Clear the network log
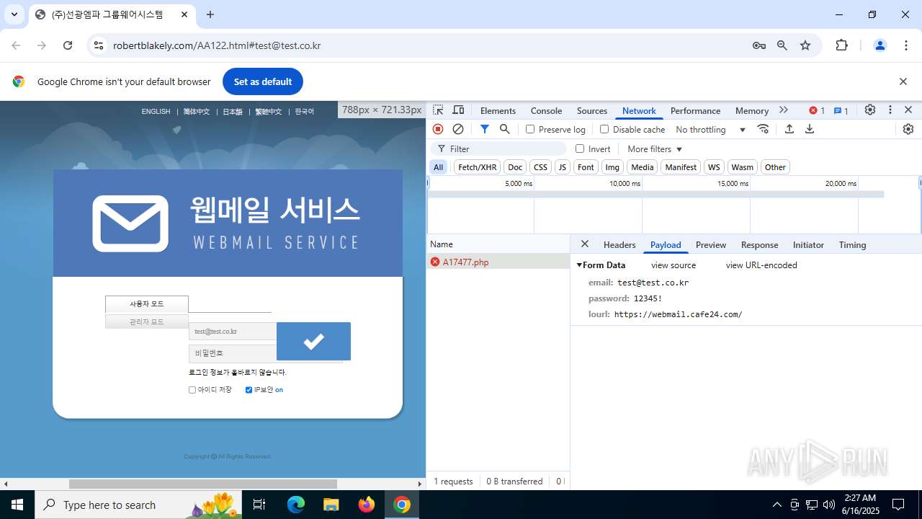Image resolution: width=922 pixels, height=519 pixels. (458, 129)
